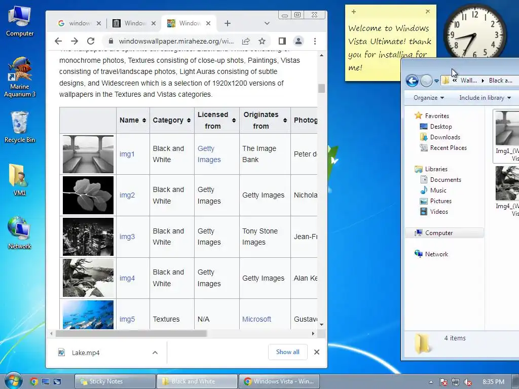Select Music library in Explorer
Image resolution: width=519 pixels, height=389 pixels.
point(433,190)
